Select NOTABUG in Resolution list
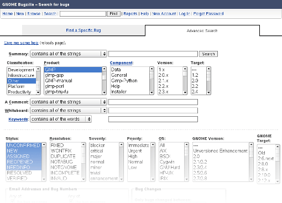The width and height of the screenshot is (282, 203). tap(66, 162)
